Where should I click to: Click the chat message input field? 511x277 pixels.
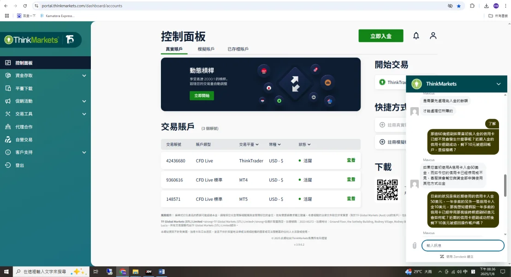pyautogui.click(x=463, y=245)
